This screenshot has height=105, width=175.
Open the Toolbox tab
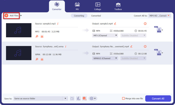click(118, 6)
